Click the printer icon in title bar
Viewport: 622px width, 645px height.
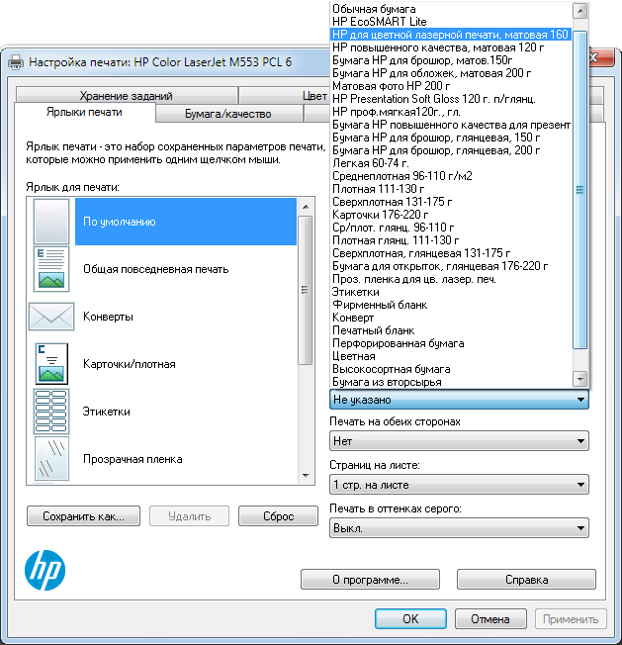pos(16,62)
